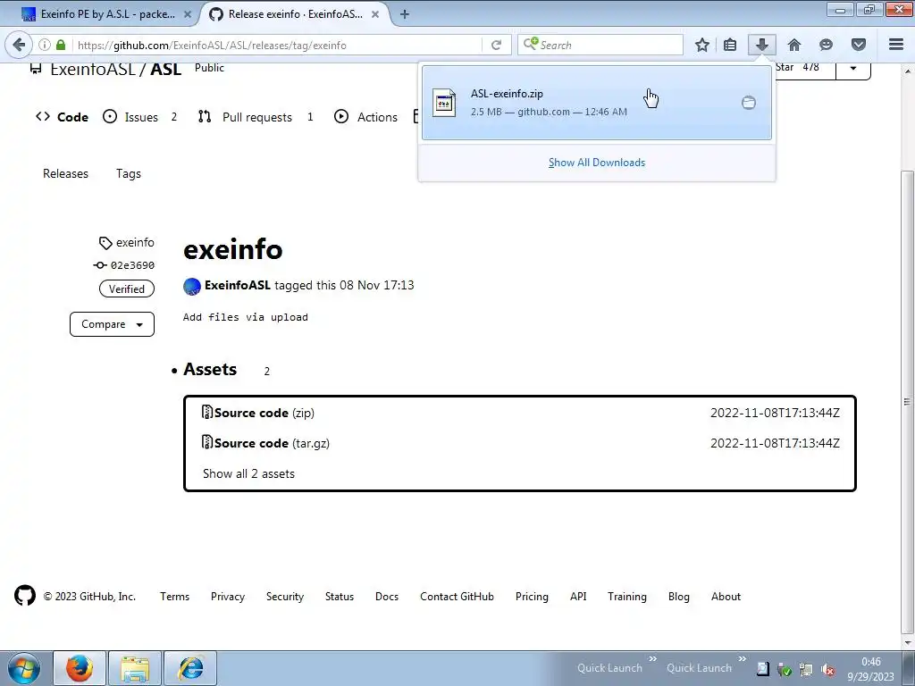Reload the page with the refresh icon
Screen dimensions: 915x686
(x=496, y=45)
